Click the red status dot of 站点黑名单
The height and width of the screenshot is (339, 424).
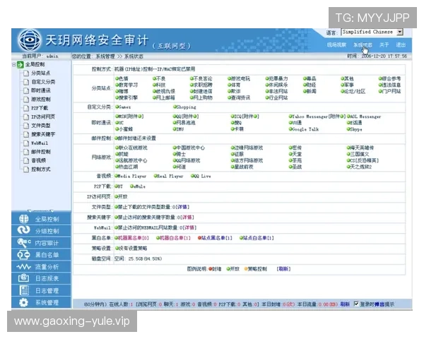(199, 238)
